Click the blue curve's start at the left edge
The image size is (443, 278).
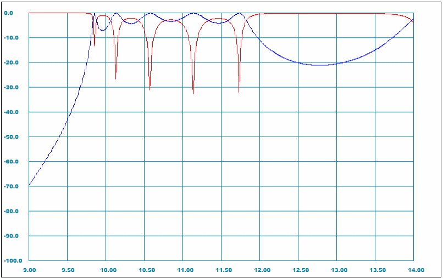tap(30, 185)
